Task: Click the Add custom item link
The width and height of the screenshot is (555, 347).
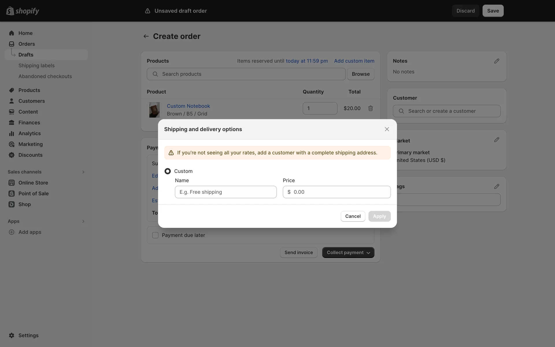Action: (354, 61)
